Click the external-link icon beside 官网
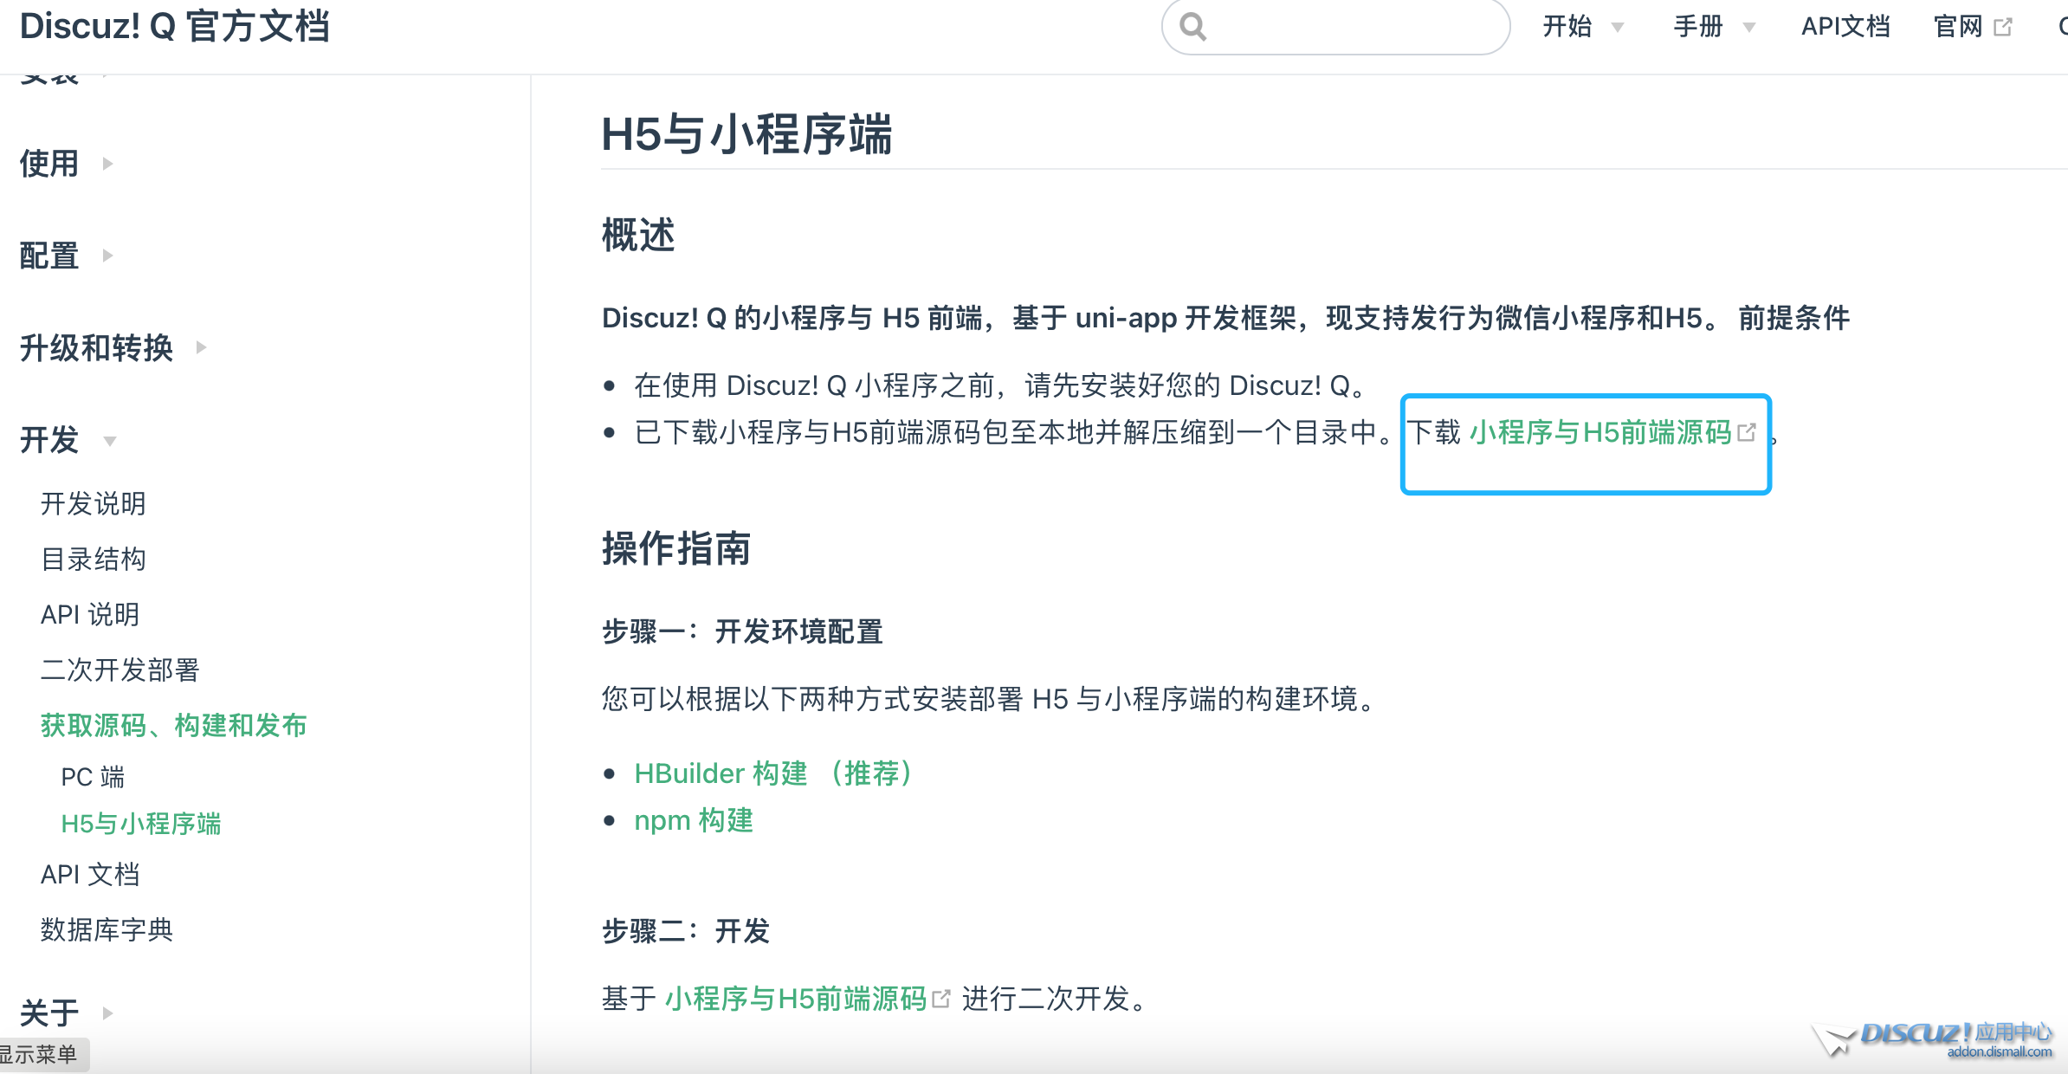The image size is (2068, 1074). (x=2003, y=27)
